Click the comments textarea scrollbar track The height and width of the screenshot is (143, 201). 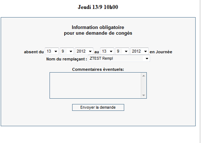point(144,85)
